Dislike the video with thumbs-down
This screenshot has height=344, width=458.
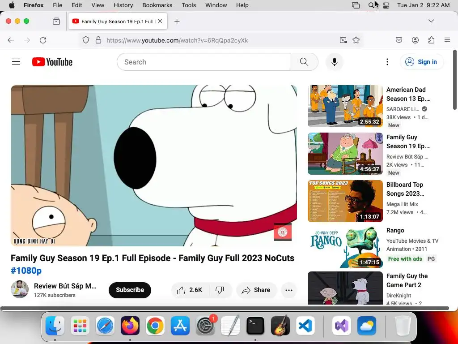220,290
